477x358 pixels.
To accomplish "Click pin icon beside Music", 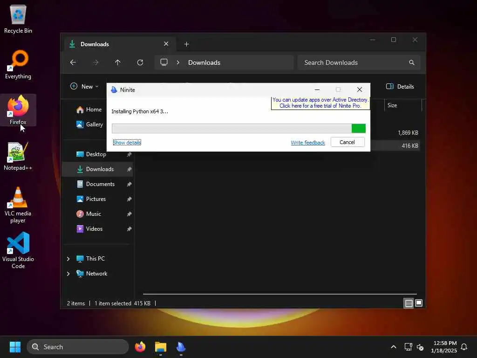I will coord(129,214).
